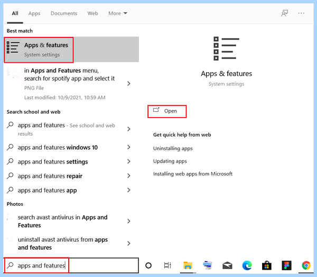Switch to the Web tab
This screenshot has width=317, height=277.
point(93,13)
